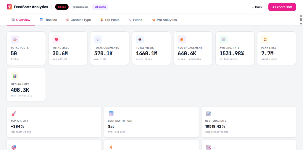The width and height of the screenshot is (303, 150).
Task: Click the 'avg 611.9K' subtext
Action: coord(60,59)
